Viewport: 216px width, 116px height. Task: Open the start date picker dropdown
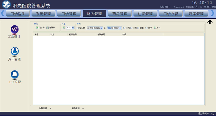[x=101, y=28]
